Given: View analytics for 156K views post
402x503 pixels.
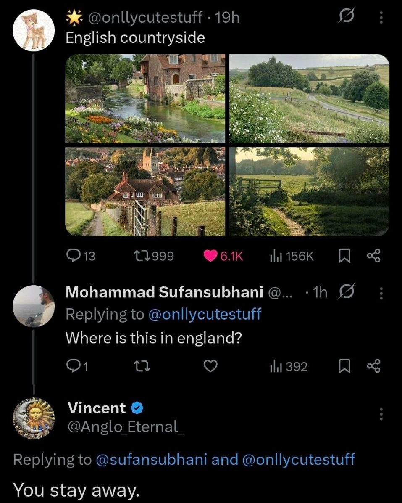Looking at the screenshot, I should [275, 256].
